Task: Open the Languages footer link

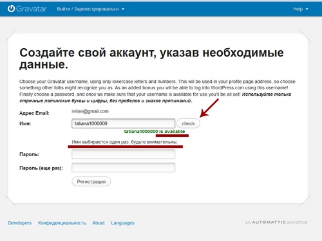Action: click(122, 223)
